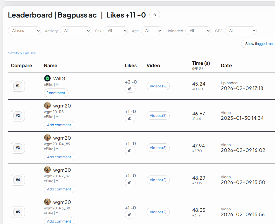Like the 48.35 second run via thumbs-up icon
This screenshot has height=224, width=275.
pos(130,215)
